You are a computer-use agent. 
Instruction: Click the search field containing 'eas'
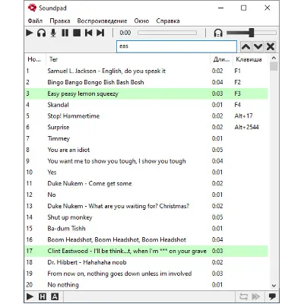(x=176, y=46)
